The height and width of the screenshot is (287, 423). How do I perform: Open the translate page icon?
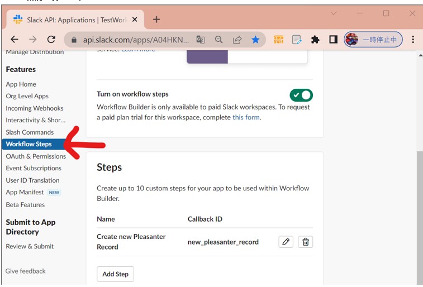pos(201,40)
